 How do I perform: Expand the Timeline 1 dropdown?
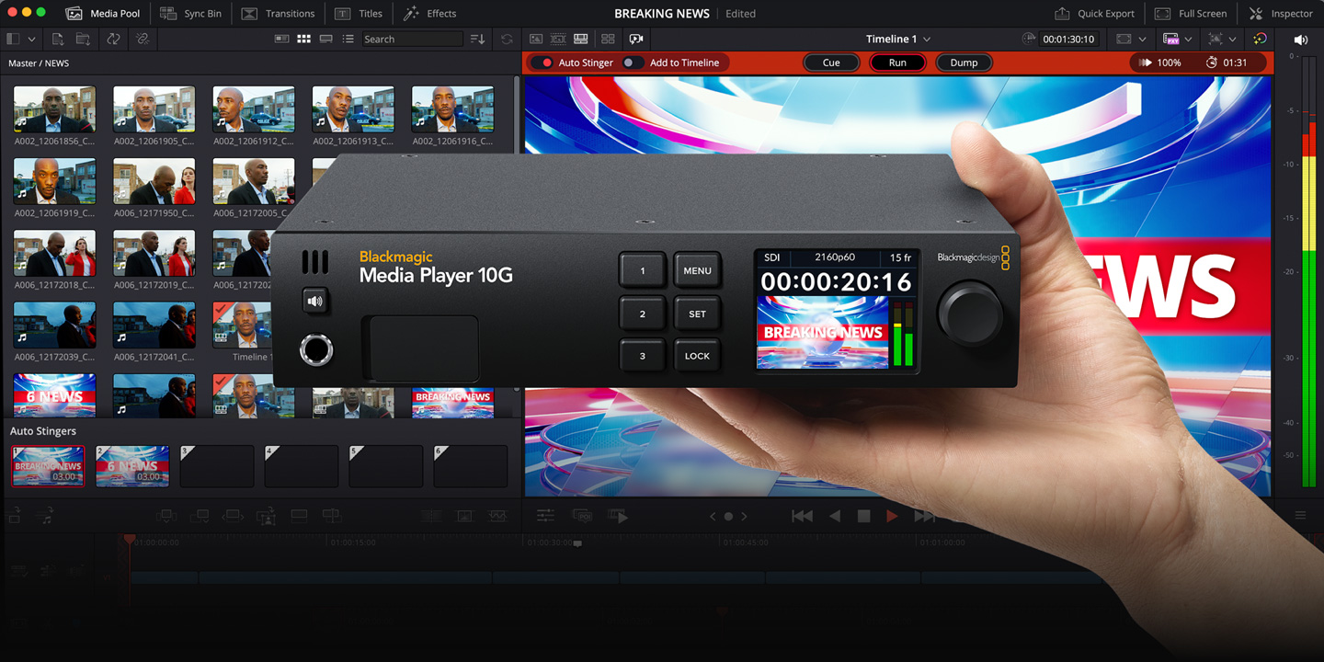pos(926,40)
